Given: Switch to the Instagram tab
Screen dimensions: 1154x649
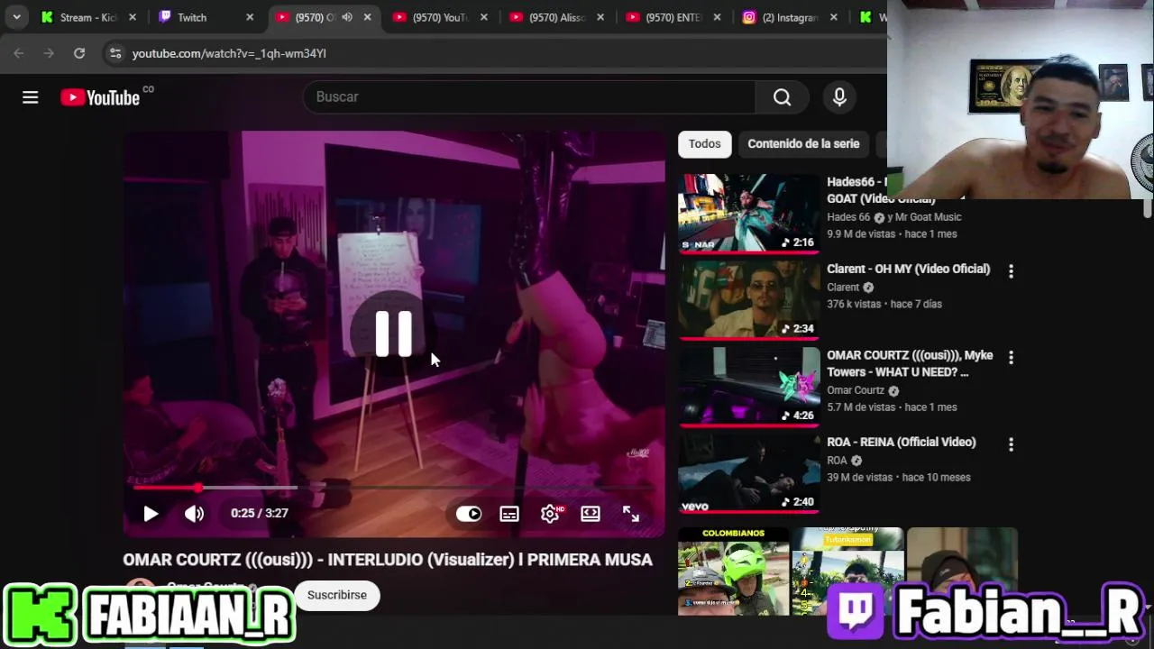Looking at the screenshot, I should 790,17.
